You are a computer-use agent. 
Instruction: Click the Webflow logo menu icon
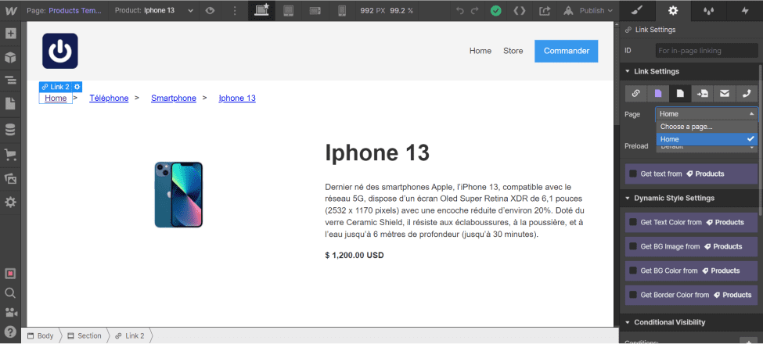(9, 10)
